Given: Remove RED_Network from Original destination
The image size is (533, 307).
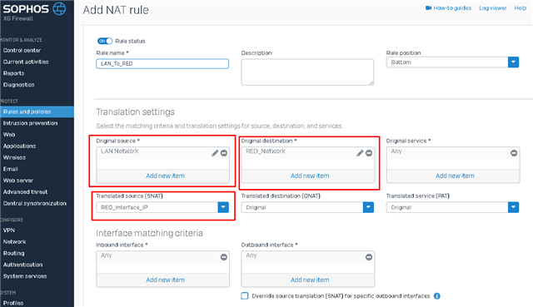Looking at the screenshot, I should click(x=369, y=153).
